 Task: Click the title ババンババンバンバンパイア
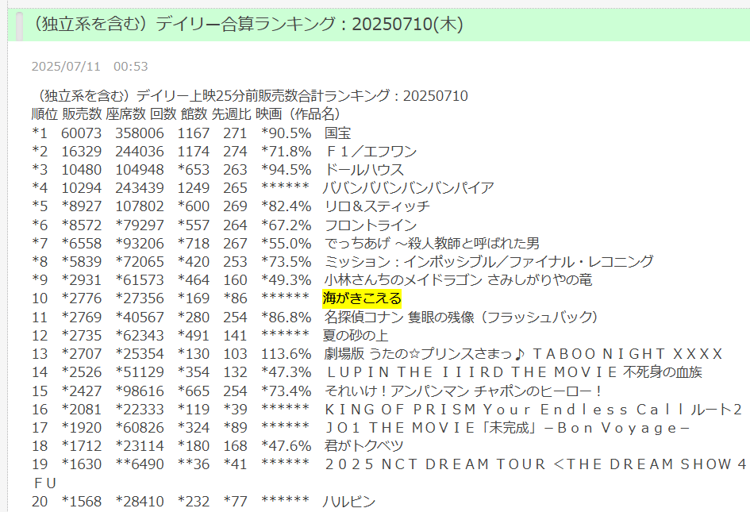[x=408, y=188]
